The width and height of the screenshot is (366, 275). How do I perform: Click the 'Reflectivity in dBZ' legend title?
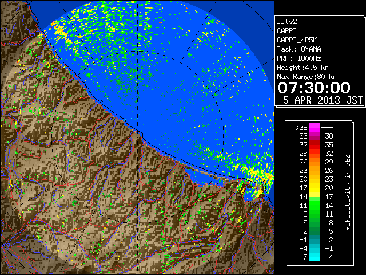tap(348, 192)
